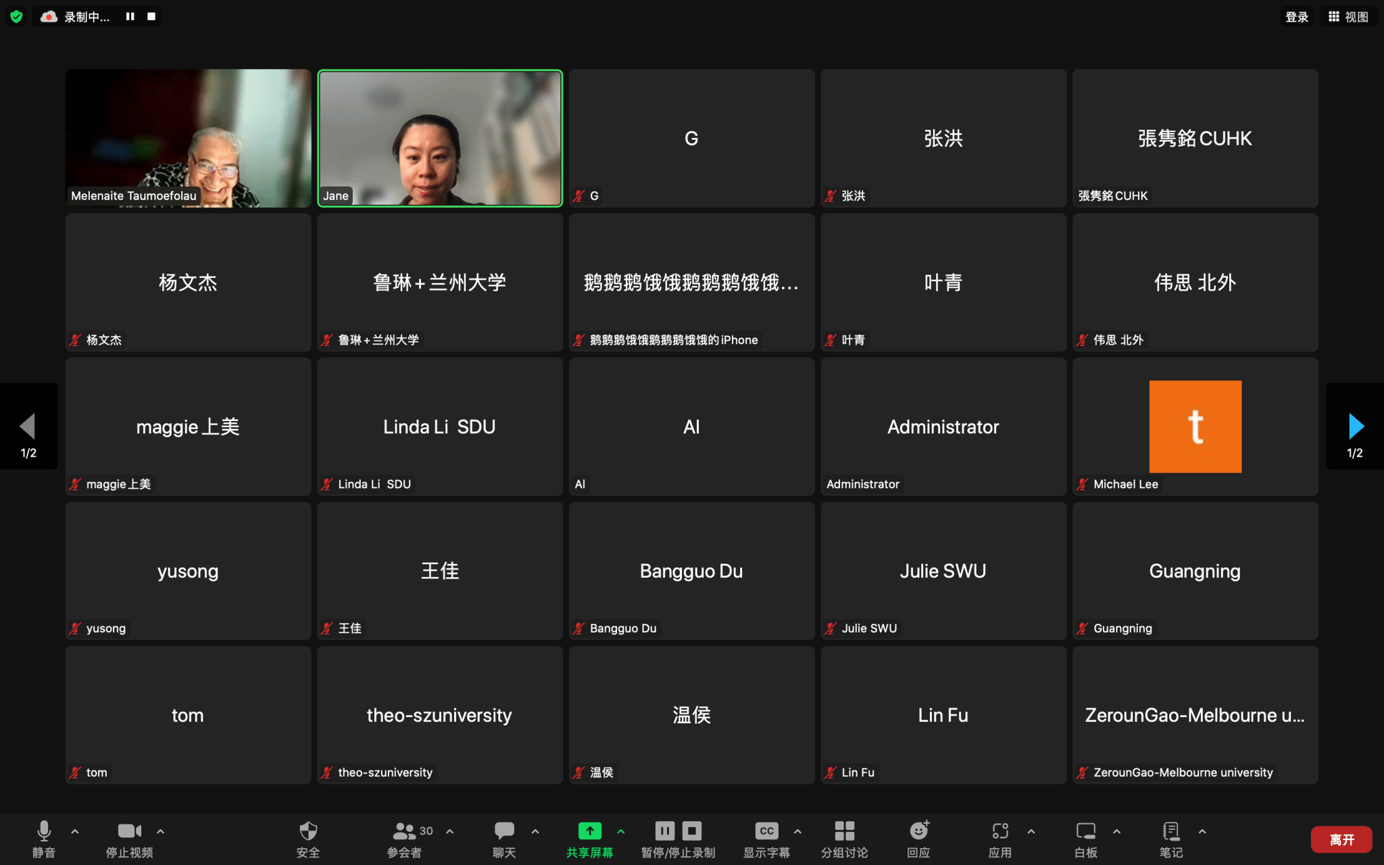Toggle Show Captions (显示字幕) CC button
Screen dimensions: 1384x865
tap(766, 831)
